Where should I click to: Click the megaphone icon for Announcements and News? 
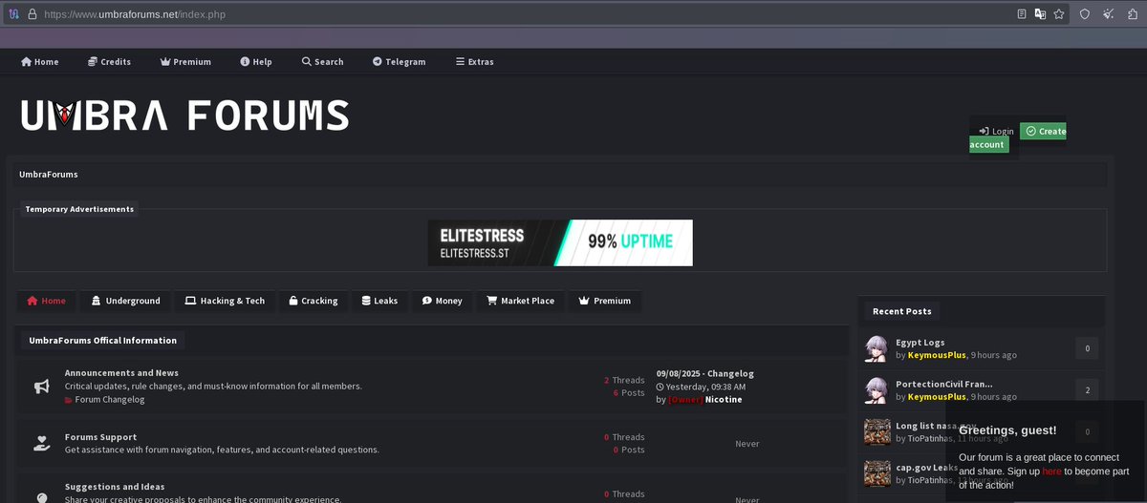[42, 387]
